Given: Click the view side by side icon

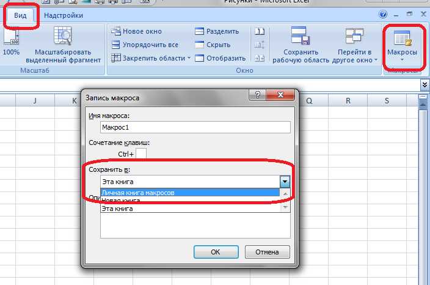Looking at the screenshot, I should pyautogui.click(x=260, y=31).
